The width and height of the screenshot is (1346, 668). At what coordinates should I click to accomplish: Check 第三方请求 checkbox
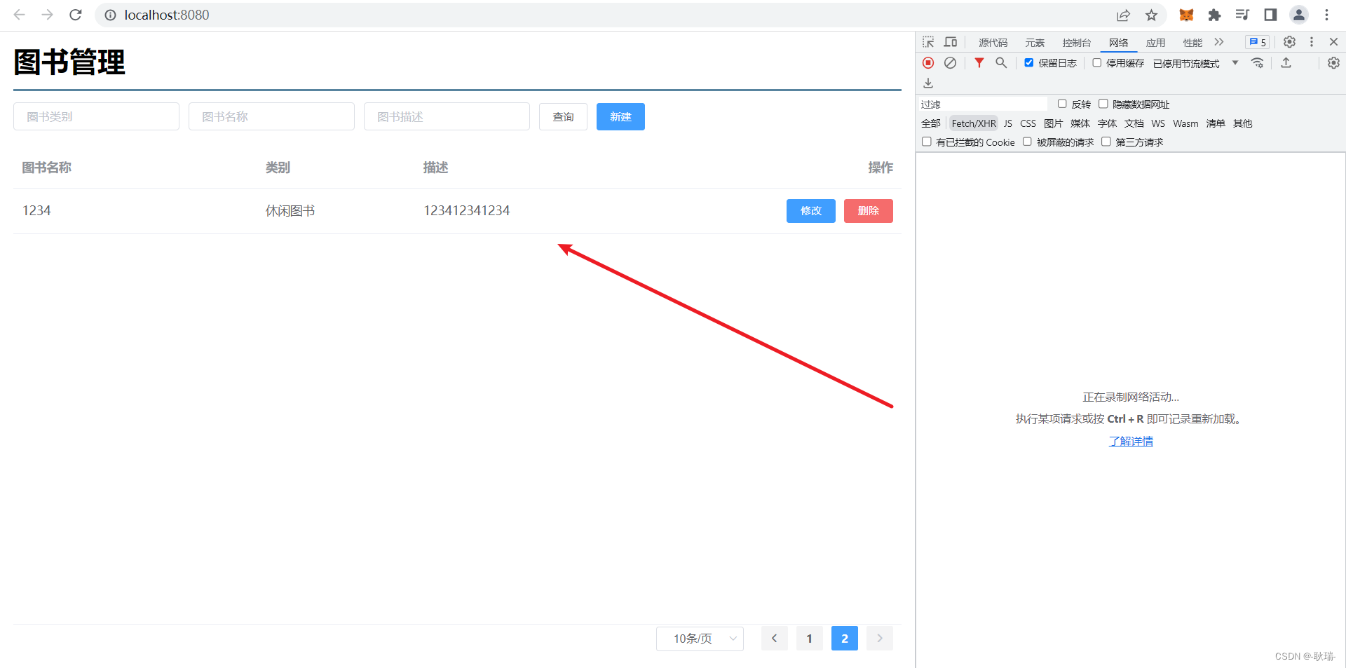click(x=1106, y=142)
